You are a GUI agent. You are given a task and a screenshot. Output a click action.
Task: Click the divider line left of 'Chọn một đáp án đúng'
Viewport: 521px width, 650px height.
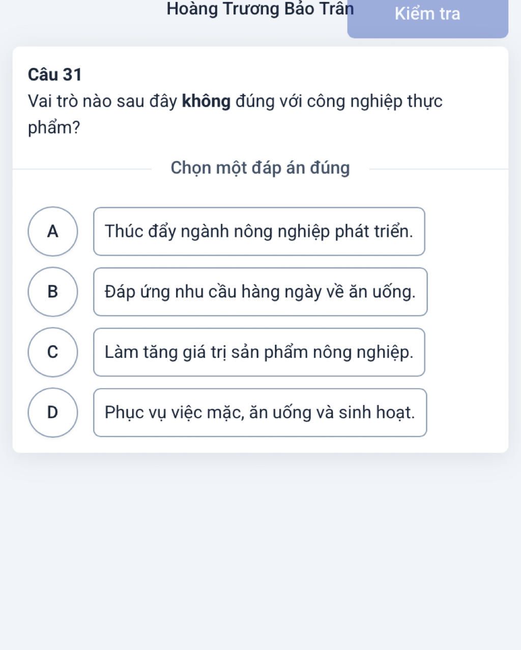81,169
